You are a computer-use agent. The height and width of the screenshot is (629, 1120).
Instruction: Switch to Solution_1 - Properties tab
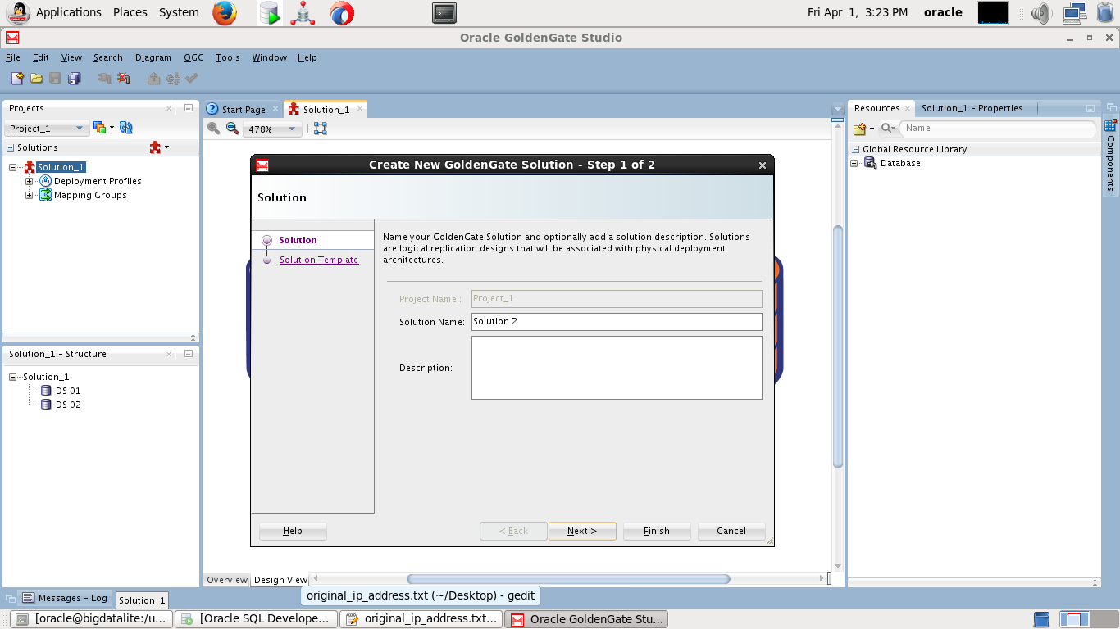tap(972, 108)
